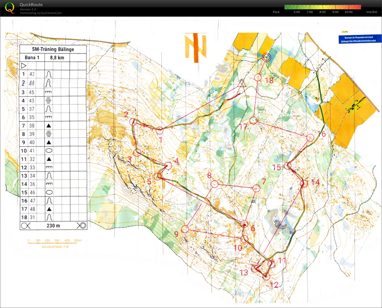Click the finish symbol in bottom table row
Viewport: 382px width, 308px height.
(x=81, y=226)
